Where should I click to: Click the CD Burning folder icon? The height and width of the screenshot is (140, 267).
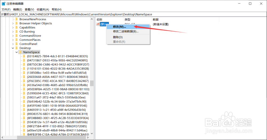click(17, 31)
